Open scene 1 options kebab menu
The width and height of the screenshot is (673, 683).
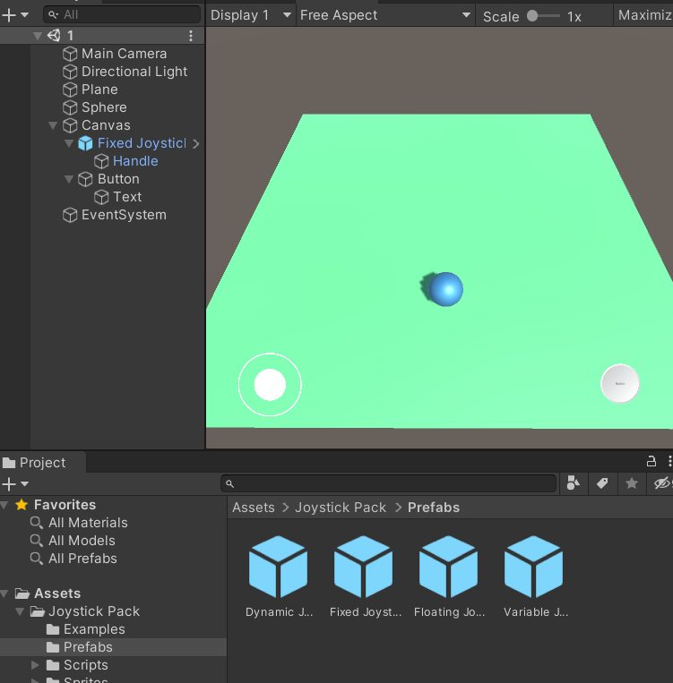pyautogui.click(x=191, y=36)
